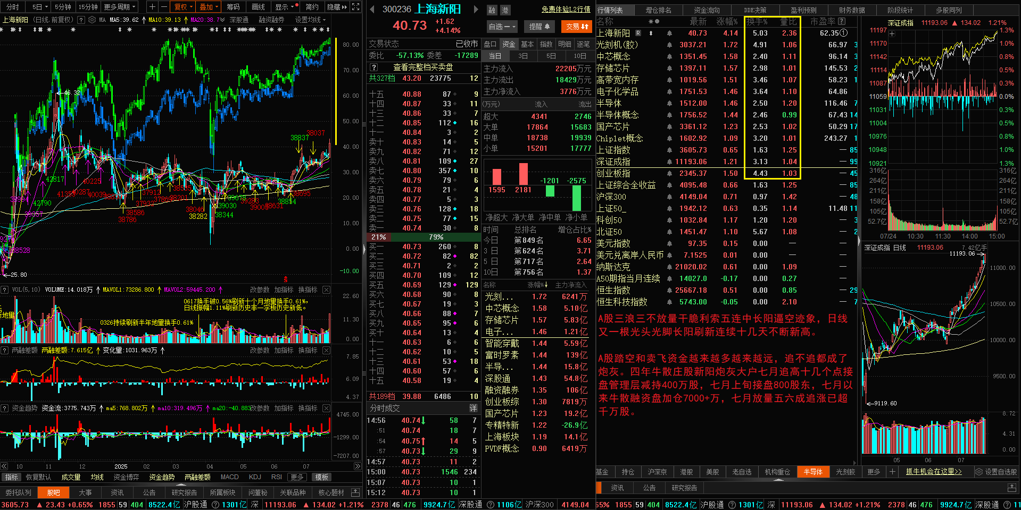Open the MA indicator help question icon

click(81, 20)
